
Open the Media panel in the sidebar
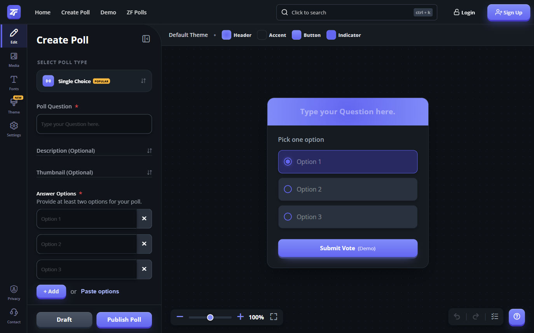(x=14, y=59)
